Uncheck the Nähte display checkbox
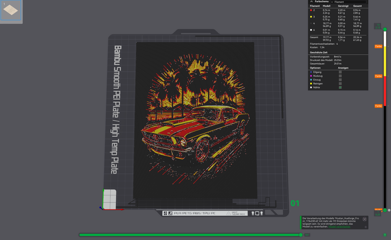 [340, 87]
